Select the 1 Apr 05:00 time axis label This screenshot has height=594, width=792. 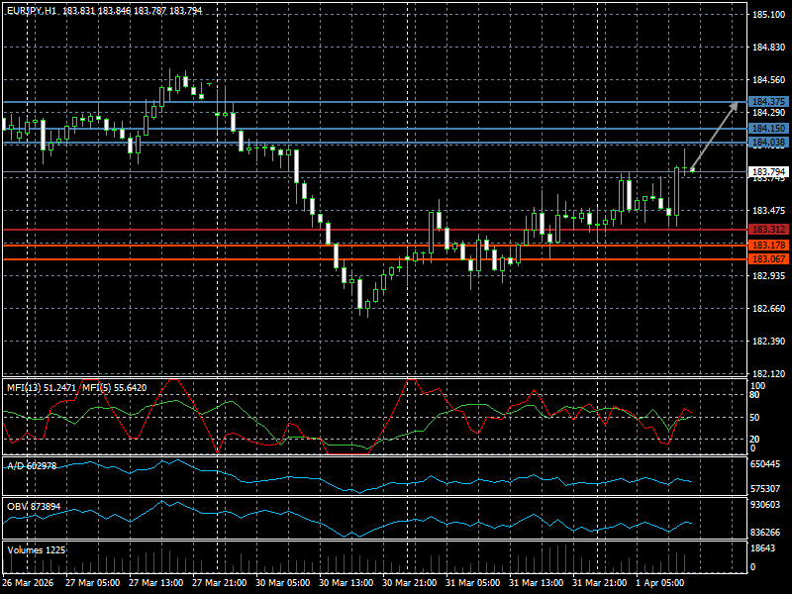click(660, 583)
